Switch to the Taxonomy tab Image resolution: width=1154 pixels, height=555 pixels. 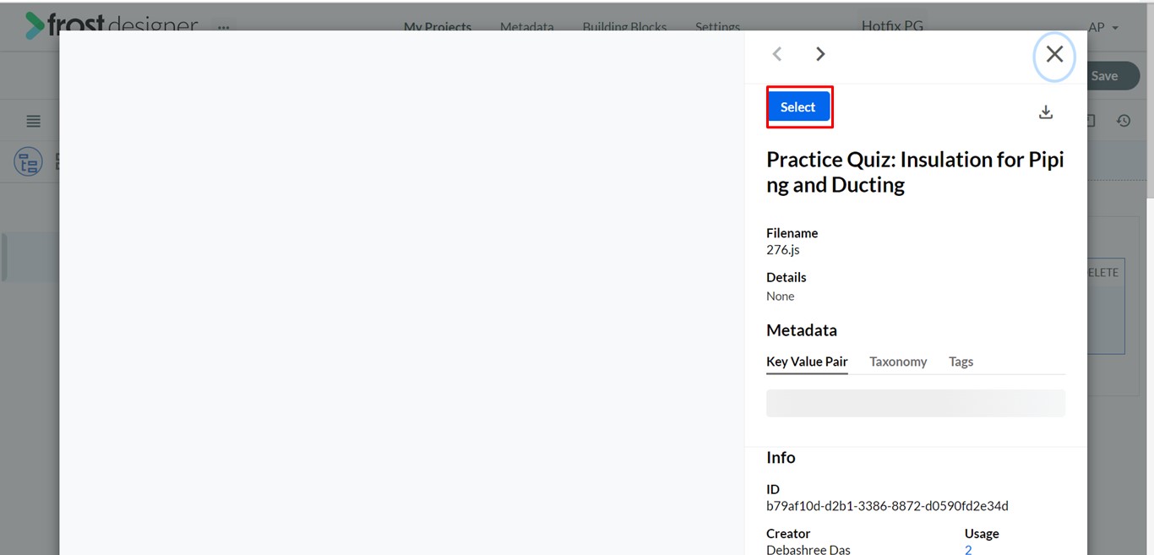click(898, 362)
